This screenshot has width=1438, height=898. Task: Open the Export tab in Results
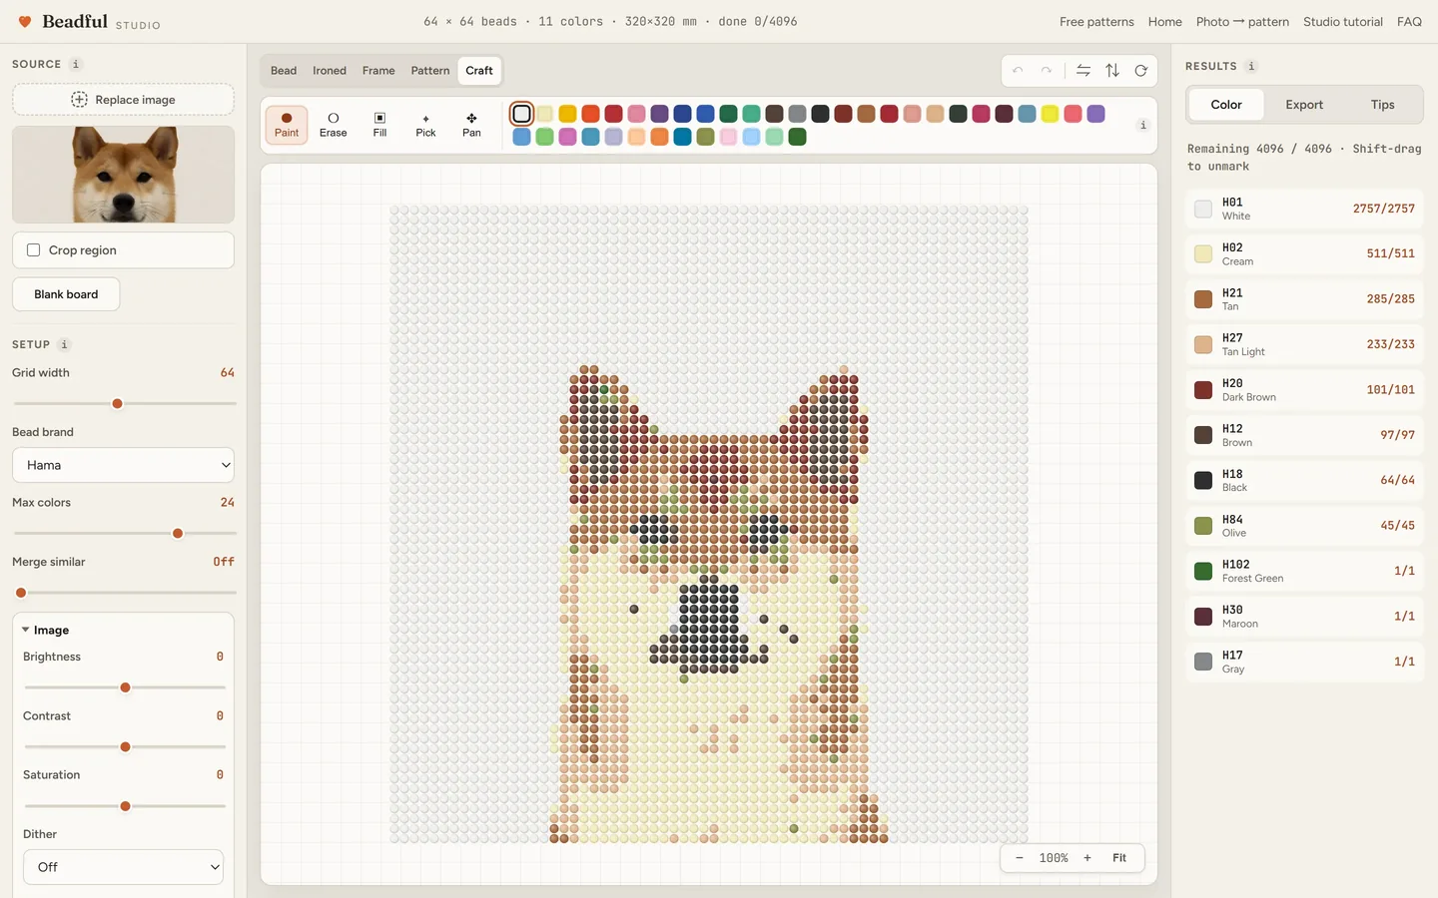click(x=1304, y=105)
